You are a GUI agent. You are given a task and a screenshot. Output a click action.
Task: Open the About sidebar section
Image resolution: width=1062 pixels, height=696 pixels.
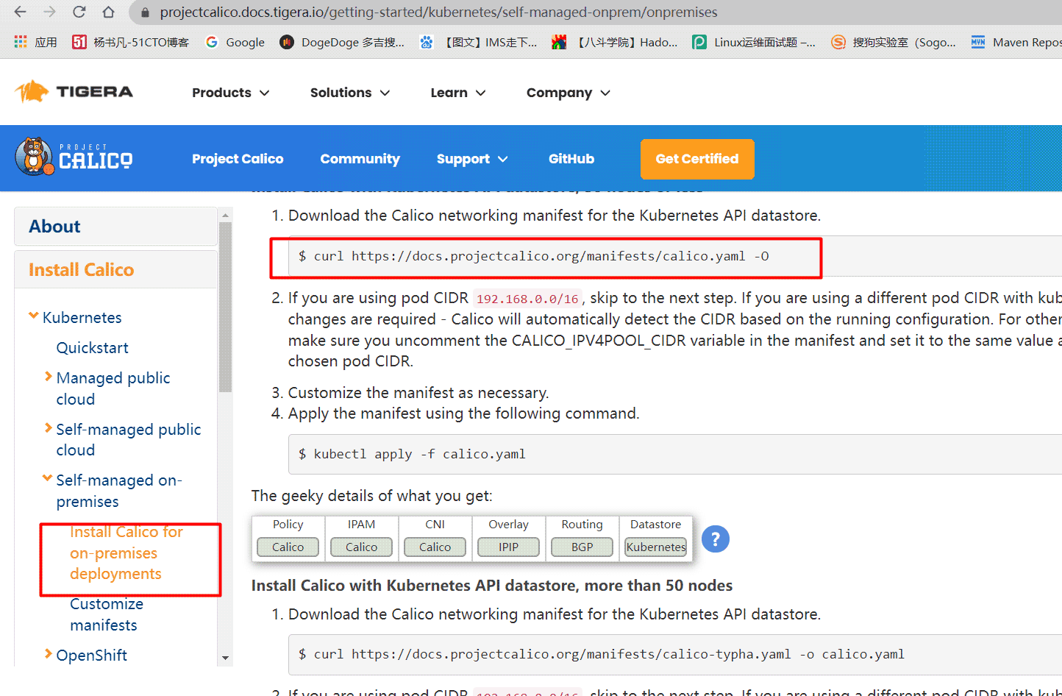(115, 226)
